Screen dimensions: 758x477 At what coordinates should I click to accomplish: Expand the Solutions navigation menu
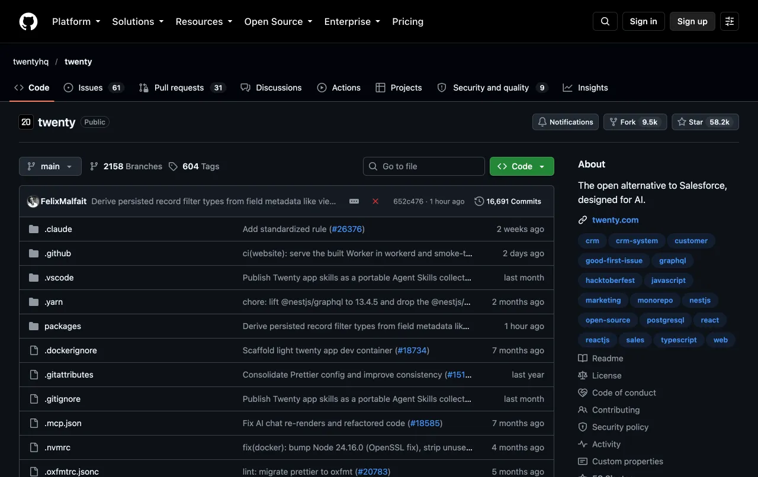tap(139, 21)
